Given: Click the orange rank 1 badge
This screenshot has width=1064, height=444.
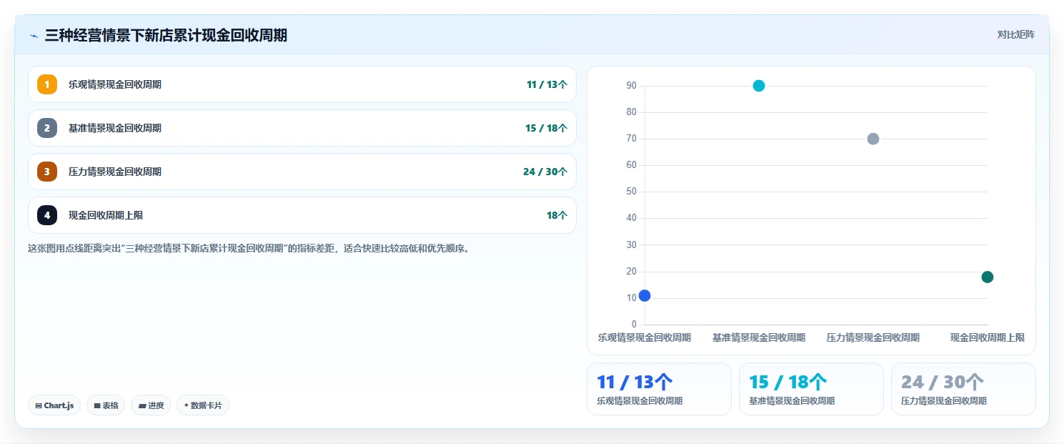Looking at the screenshot, I should [x=47, y=84].
